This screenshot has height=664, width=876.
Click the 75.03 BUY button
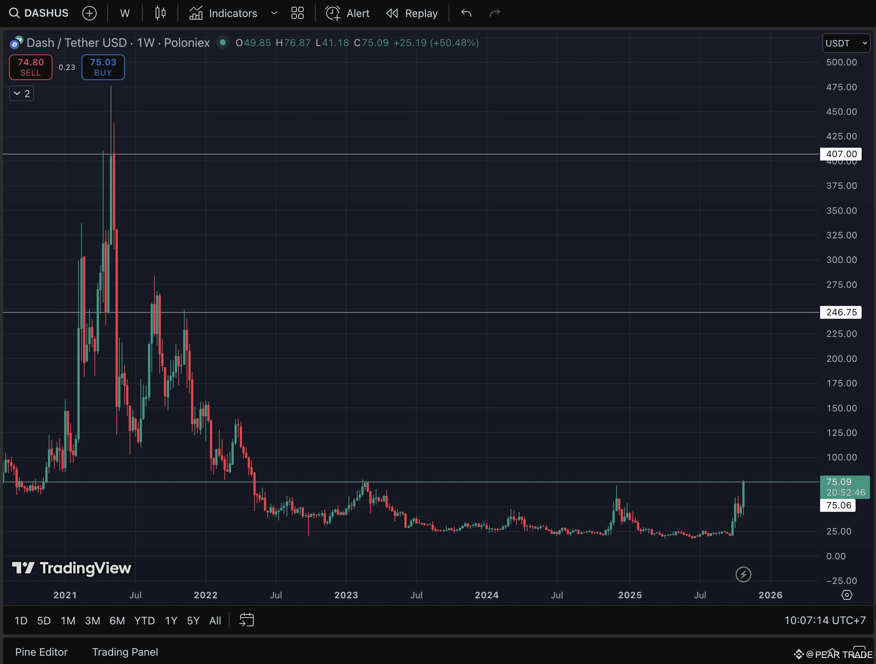(103, 67)
